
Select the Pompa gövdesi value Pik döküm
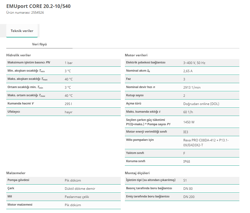(73, 180)
